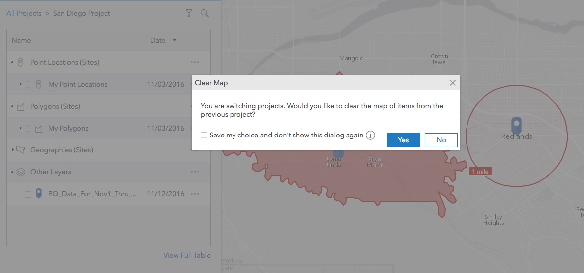Check the My Point Locations checkbox

coord(28,85)
